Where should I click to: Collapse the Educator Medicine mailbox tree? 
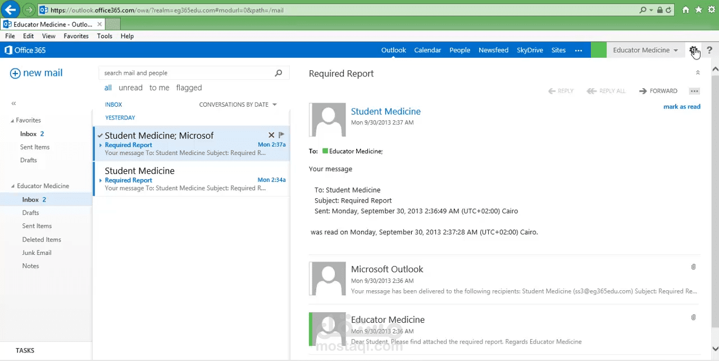click(x=12, y=186)
